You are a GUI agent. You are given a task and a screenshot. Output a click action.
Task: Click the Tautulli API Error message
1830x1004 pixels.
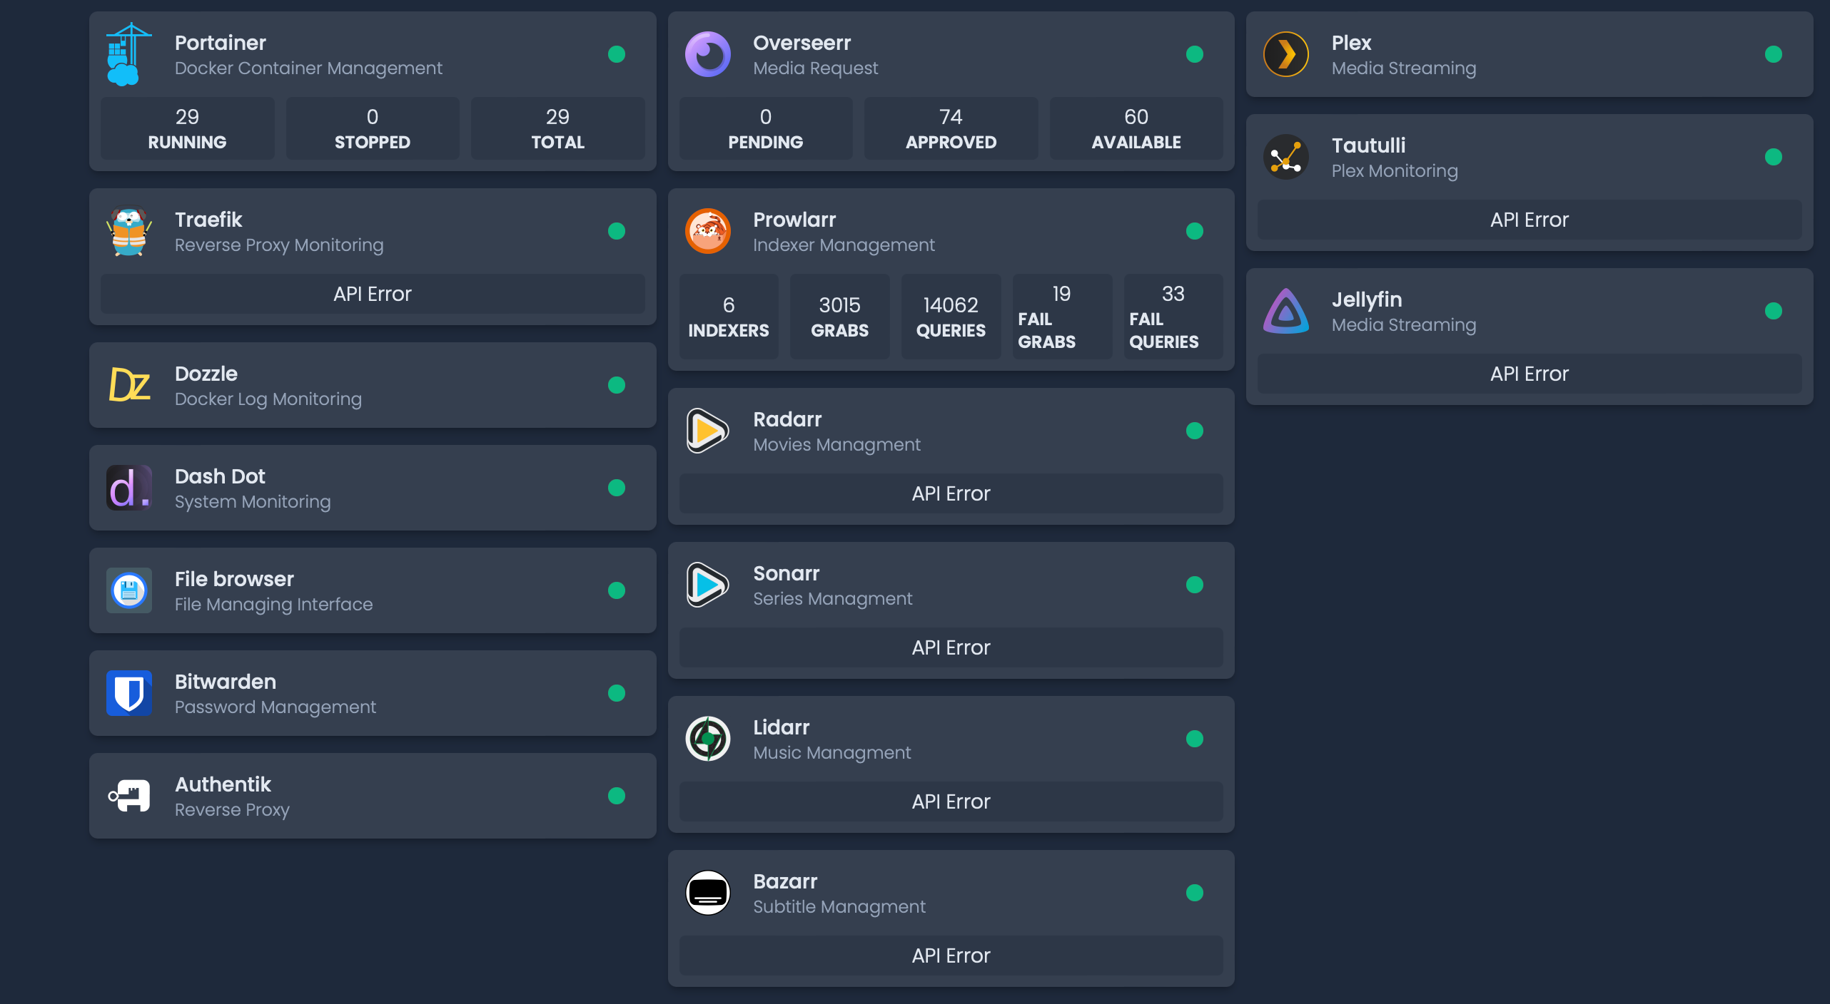point(1529,220)
